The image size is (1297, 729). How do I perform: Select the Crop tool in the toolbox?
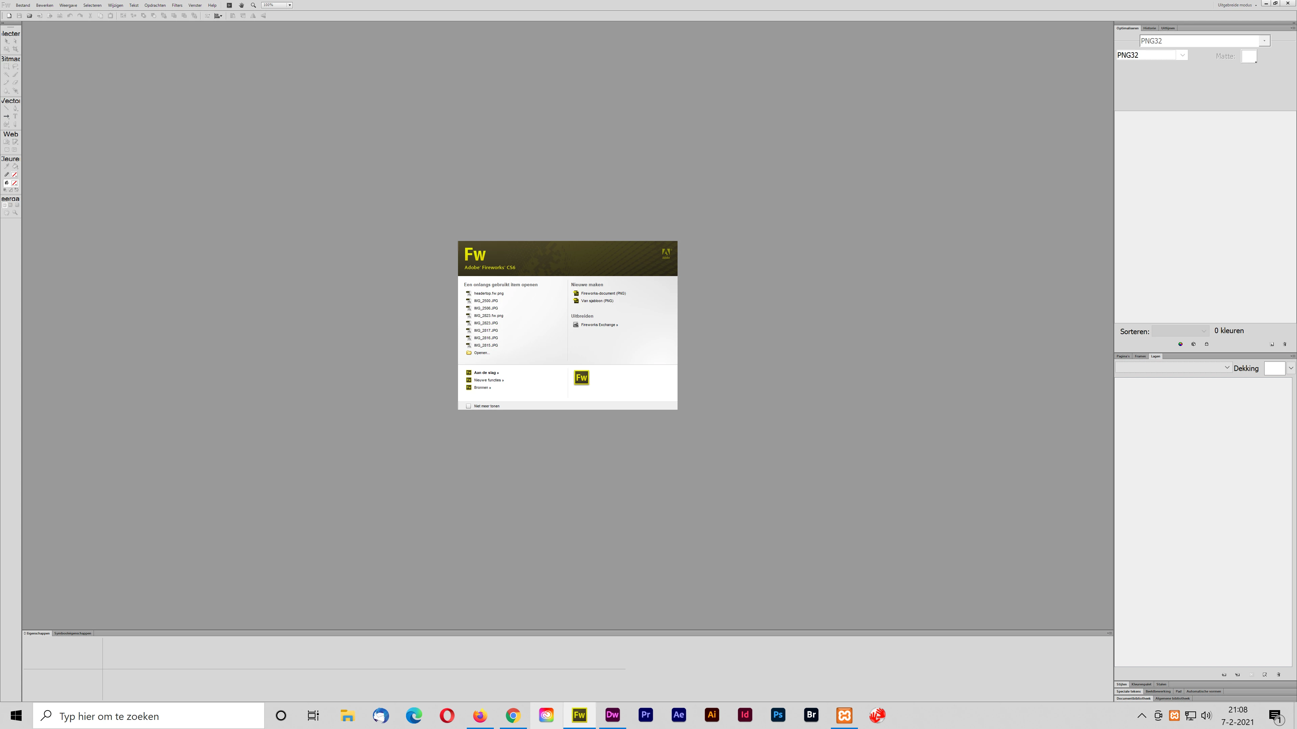pyautogui.click(x=15, y=49)
